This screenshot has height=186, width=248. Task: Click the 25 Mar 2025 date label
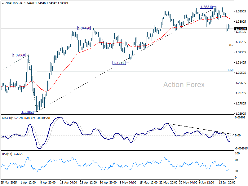click(x=9, y=183)
